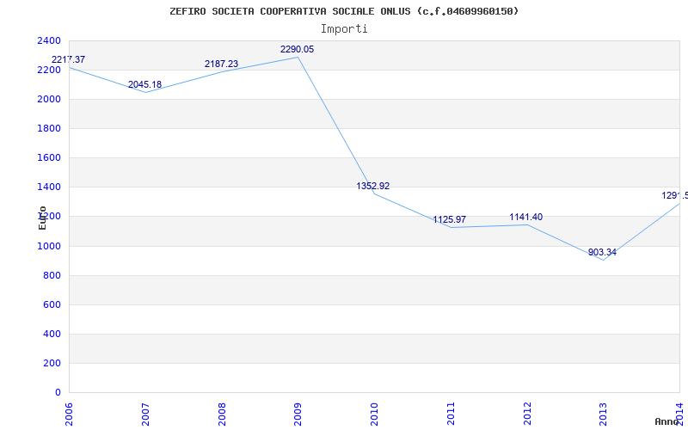Click the 2011 x-axis year label
The image size is (688, 430).
[451, 415]
